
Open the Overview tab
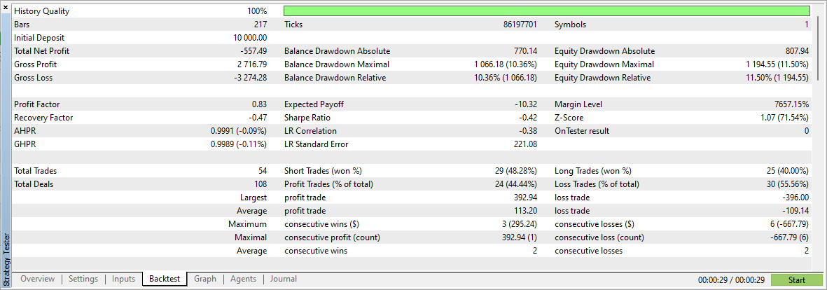[x=37, y=279]
